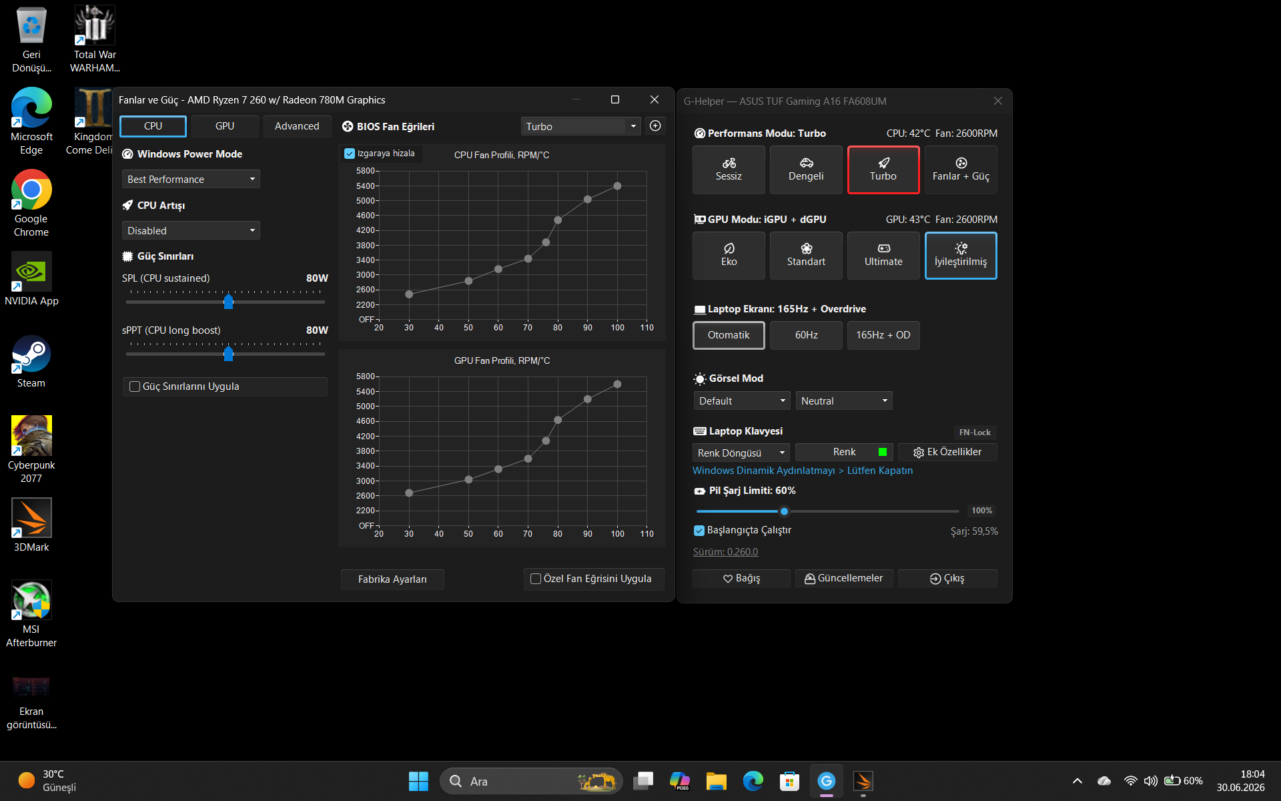Enable Özel Fan Eğrisini Uygula checkbox
Image resolution: width=1281 pixels, height=801 pixels.
click(x=536, y=579)
